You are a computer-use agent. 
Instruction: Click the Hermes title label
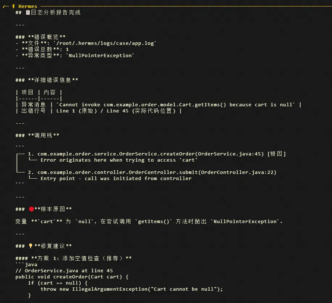click(x=28, y=6)
